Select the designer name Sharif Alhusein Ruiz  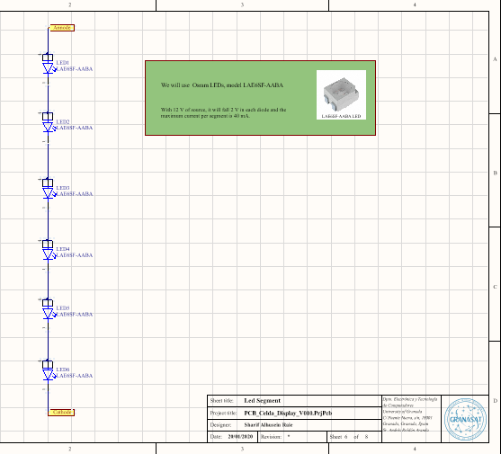(268, 425)
